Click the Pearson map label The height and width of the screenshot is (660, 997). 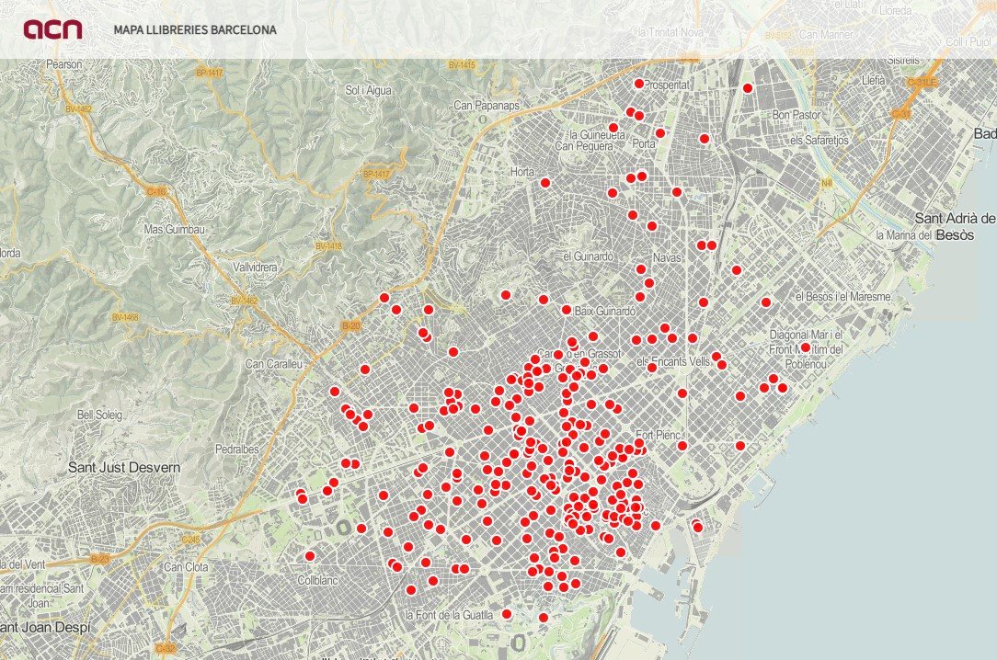(x=64, y=64)
